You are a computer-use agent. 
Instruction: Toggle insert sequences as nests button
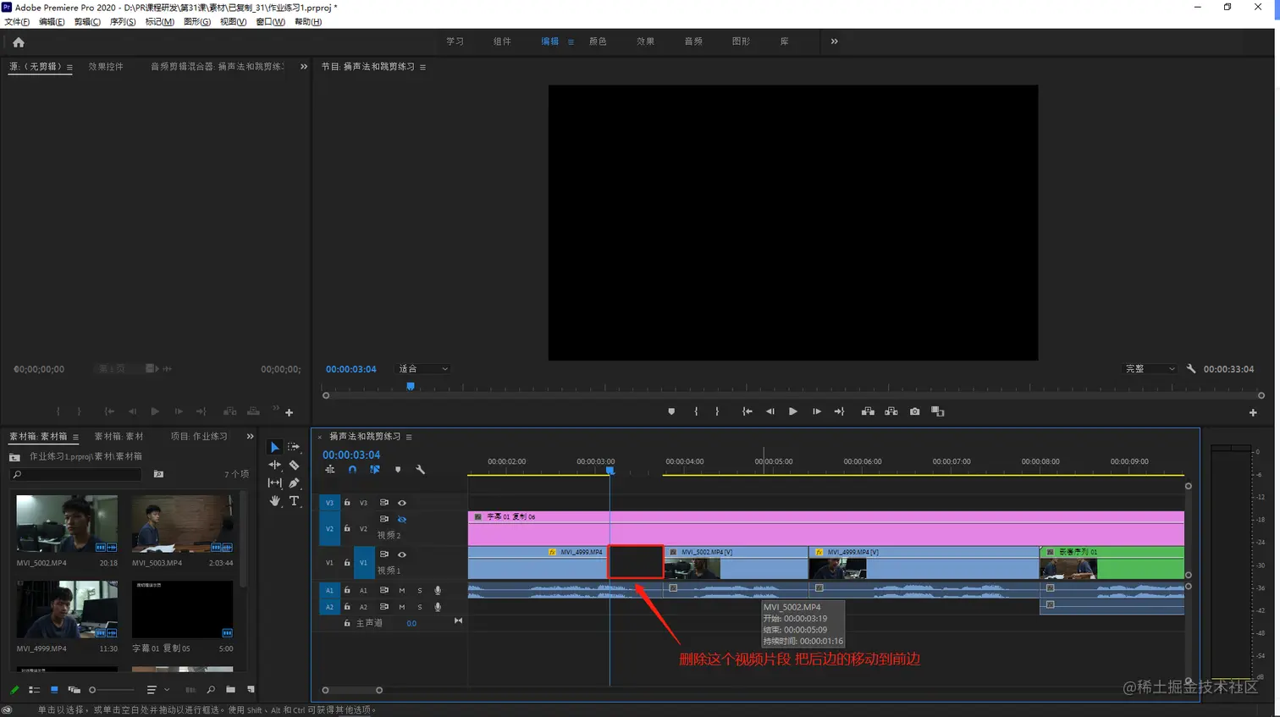pos(330,470)
